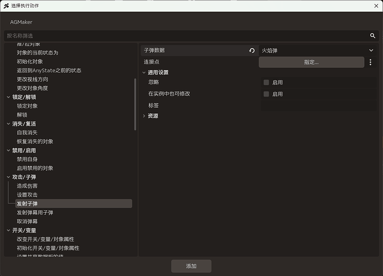Select 锁定对象 action

click(x=27, y=106)
